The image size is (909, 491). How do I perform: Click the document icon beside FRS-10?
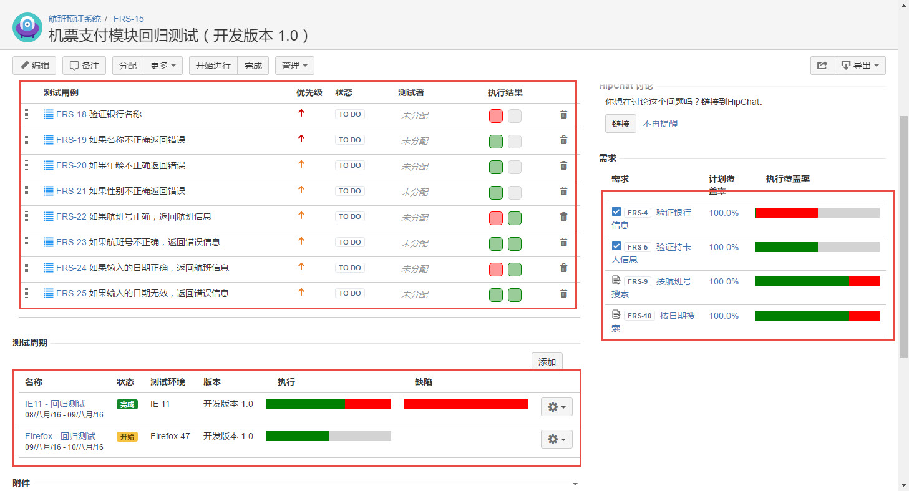(x=616, y=315)
